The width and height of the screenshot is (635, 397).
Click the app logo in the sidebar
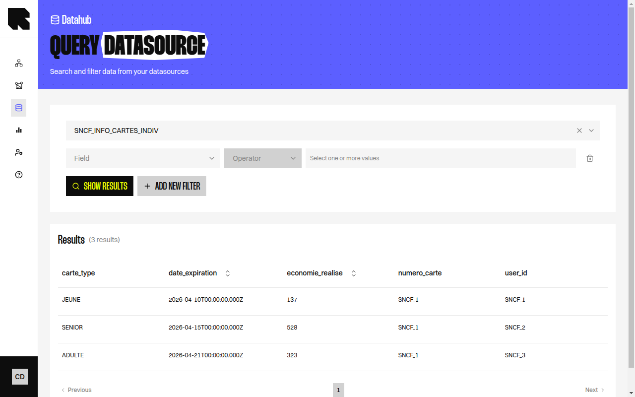19,19
